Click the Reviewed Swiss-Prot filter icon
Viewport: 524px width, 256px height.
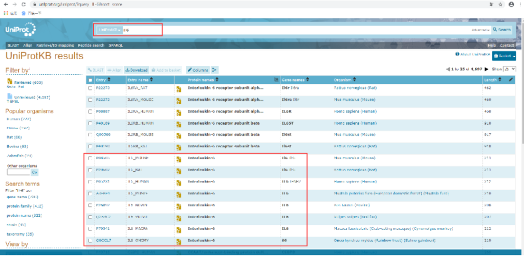10,82
